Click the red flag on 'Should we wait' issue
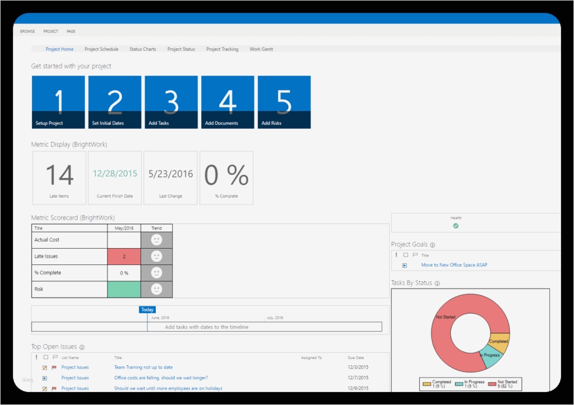This screenshot has width=574, height=405. 54,389
